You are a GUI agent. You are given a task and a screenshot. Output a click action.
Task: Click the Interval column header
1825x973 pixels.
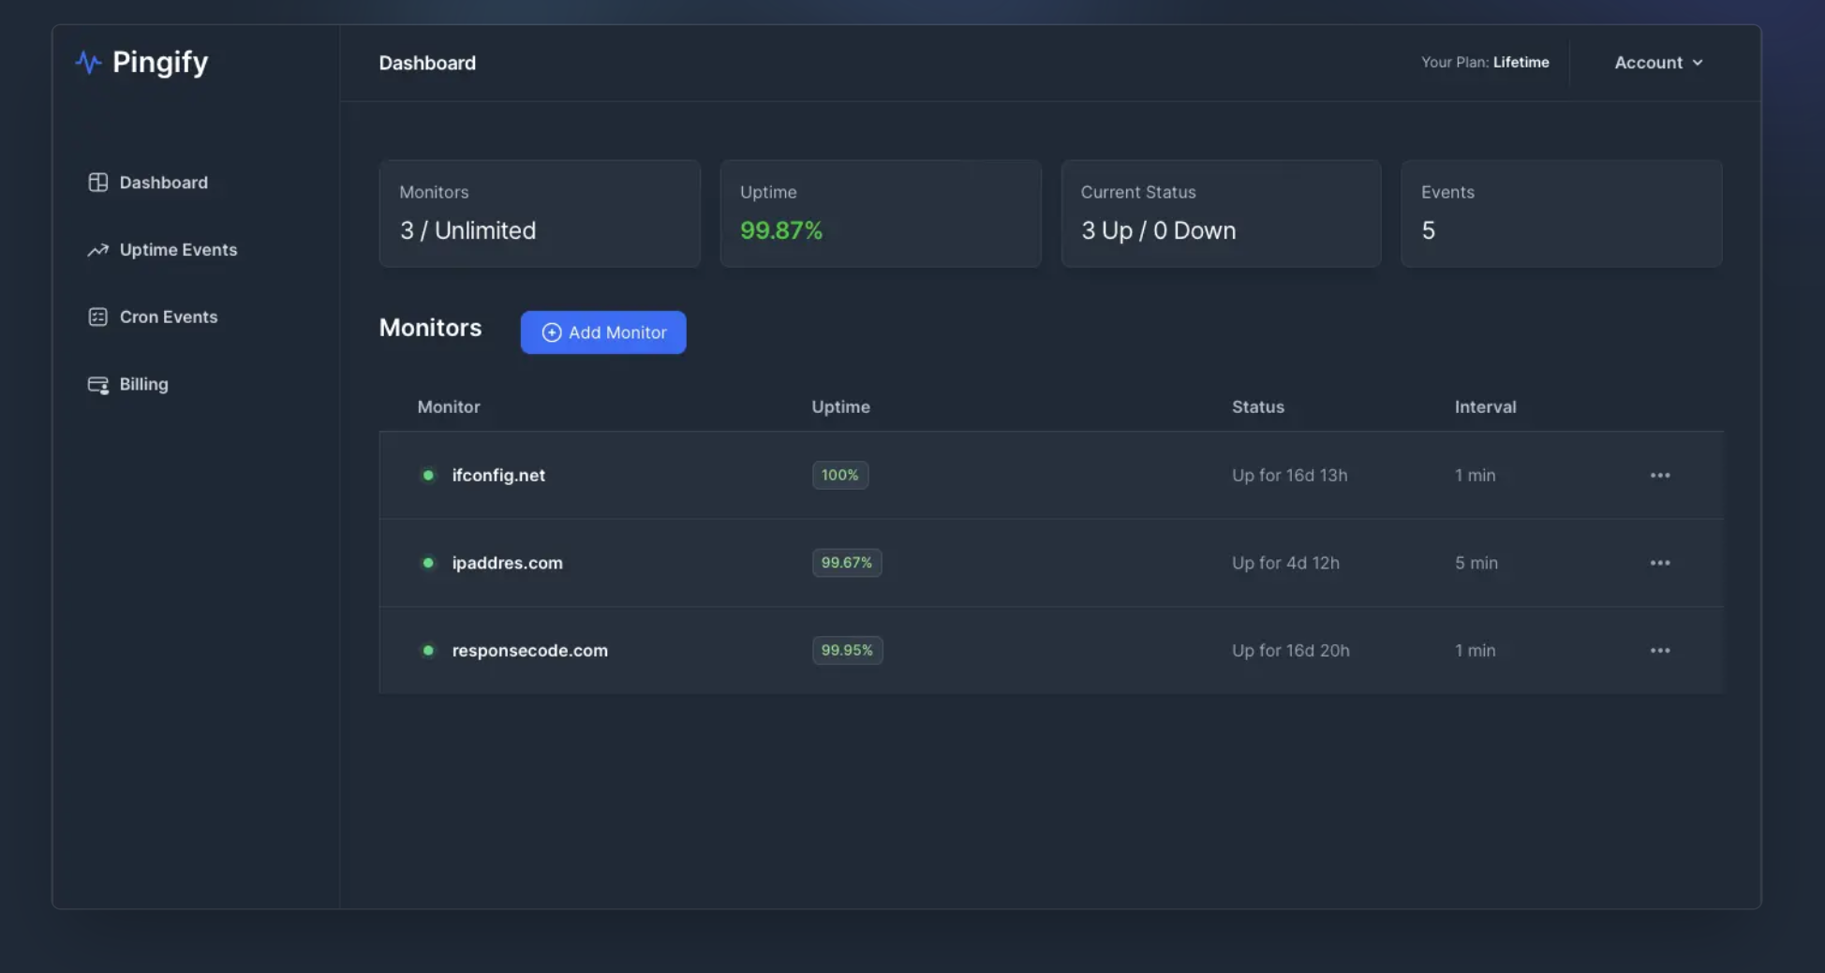click(1485, 407)
